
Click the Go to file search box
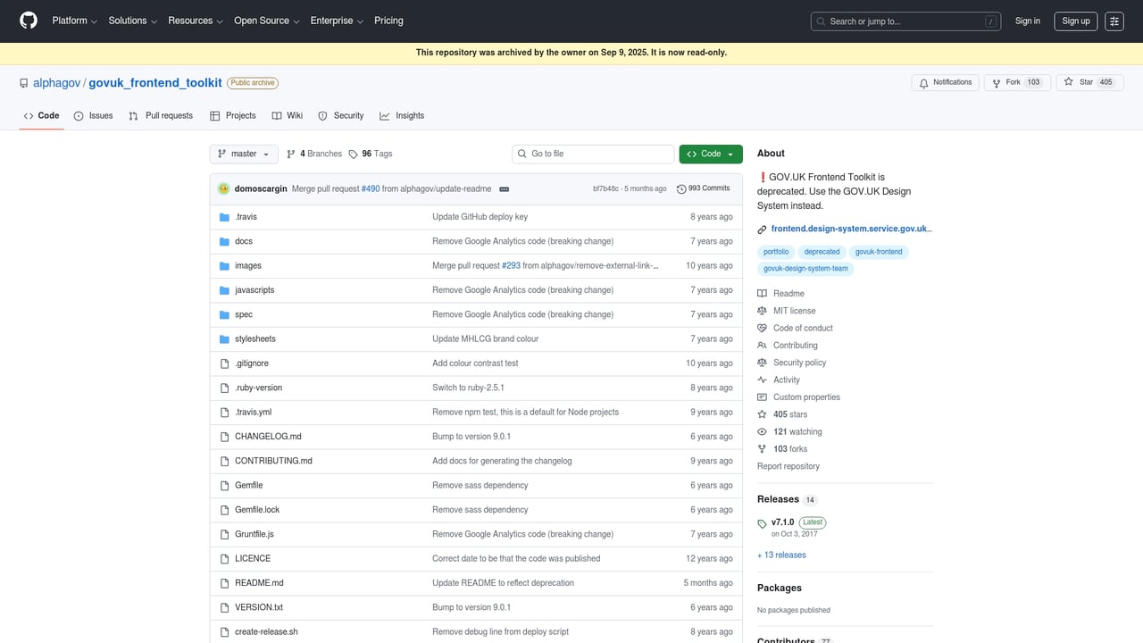pos(592,154)
